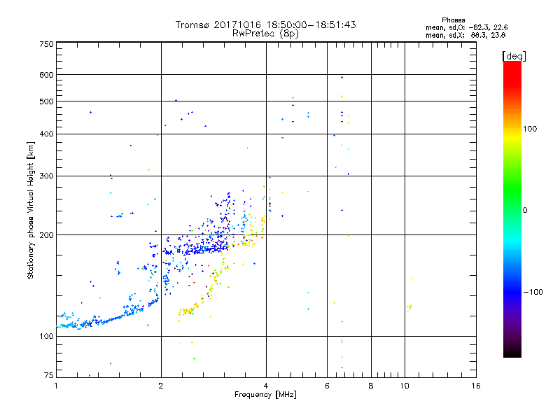This screenshot has width=560, height=420.
Task: Click the x-axis tick label '8'
Action: click(x=371, y=386)
